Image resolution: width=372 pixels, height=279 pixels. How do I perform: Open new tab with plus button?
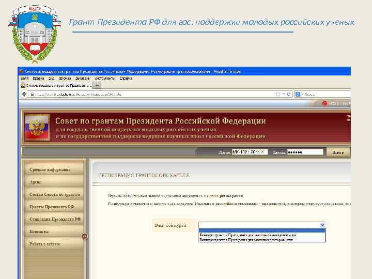(97, 85)
